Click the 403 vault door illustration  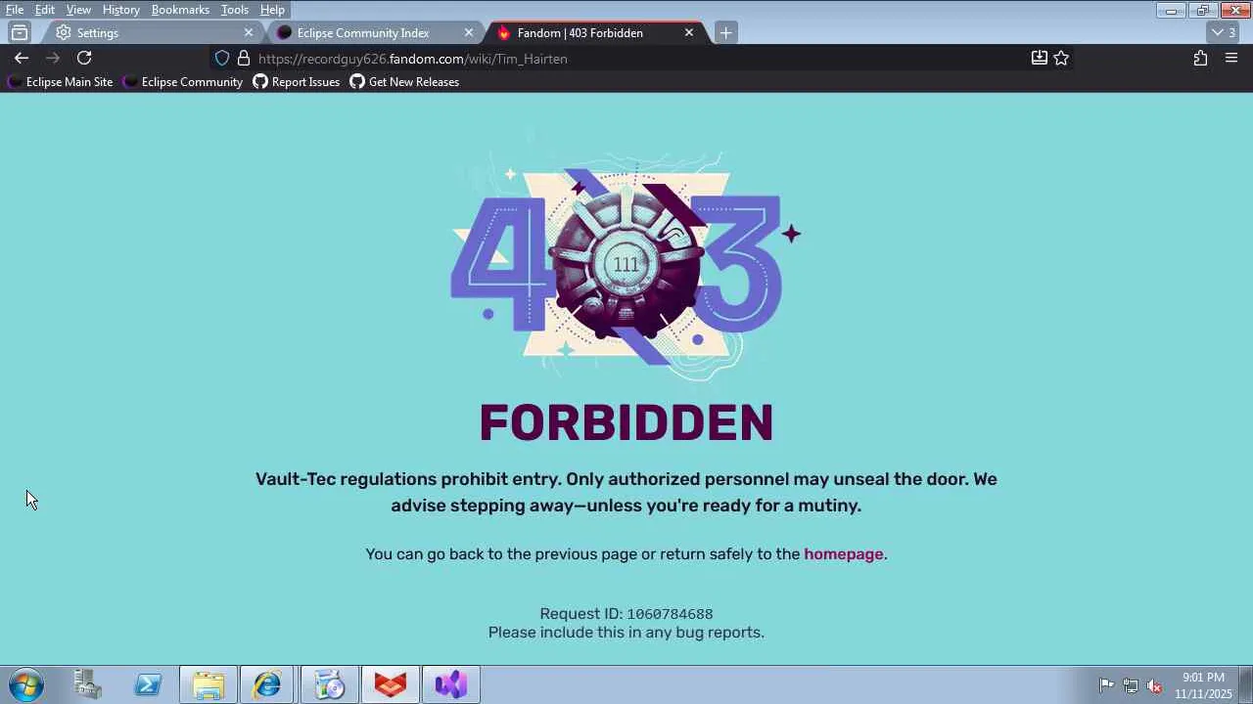[x=626, y=264]
